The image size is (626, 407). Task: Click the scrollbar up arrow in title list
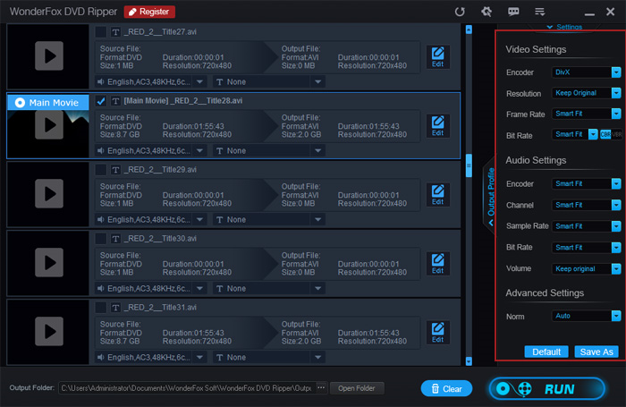pyautogui.click(x=469, y=30)
